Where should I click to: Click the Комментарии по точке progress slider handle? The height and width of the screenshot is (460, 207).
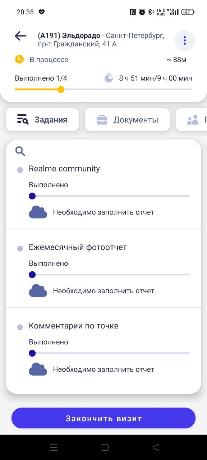coord(32,353)
